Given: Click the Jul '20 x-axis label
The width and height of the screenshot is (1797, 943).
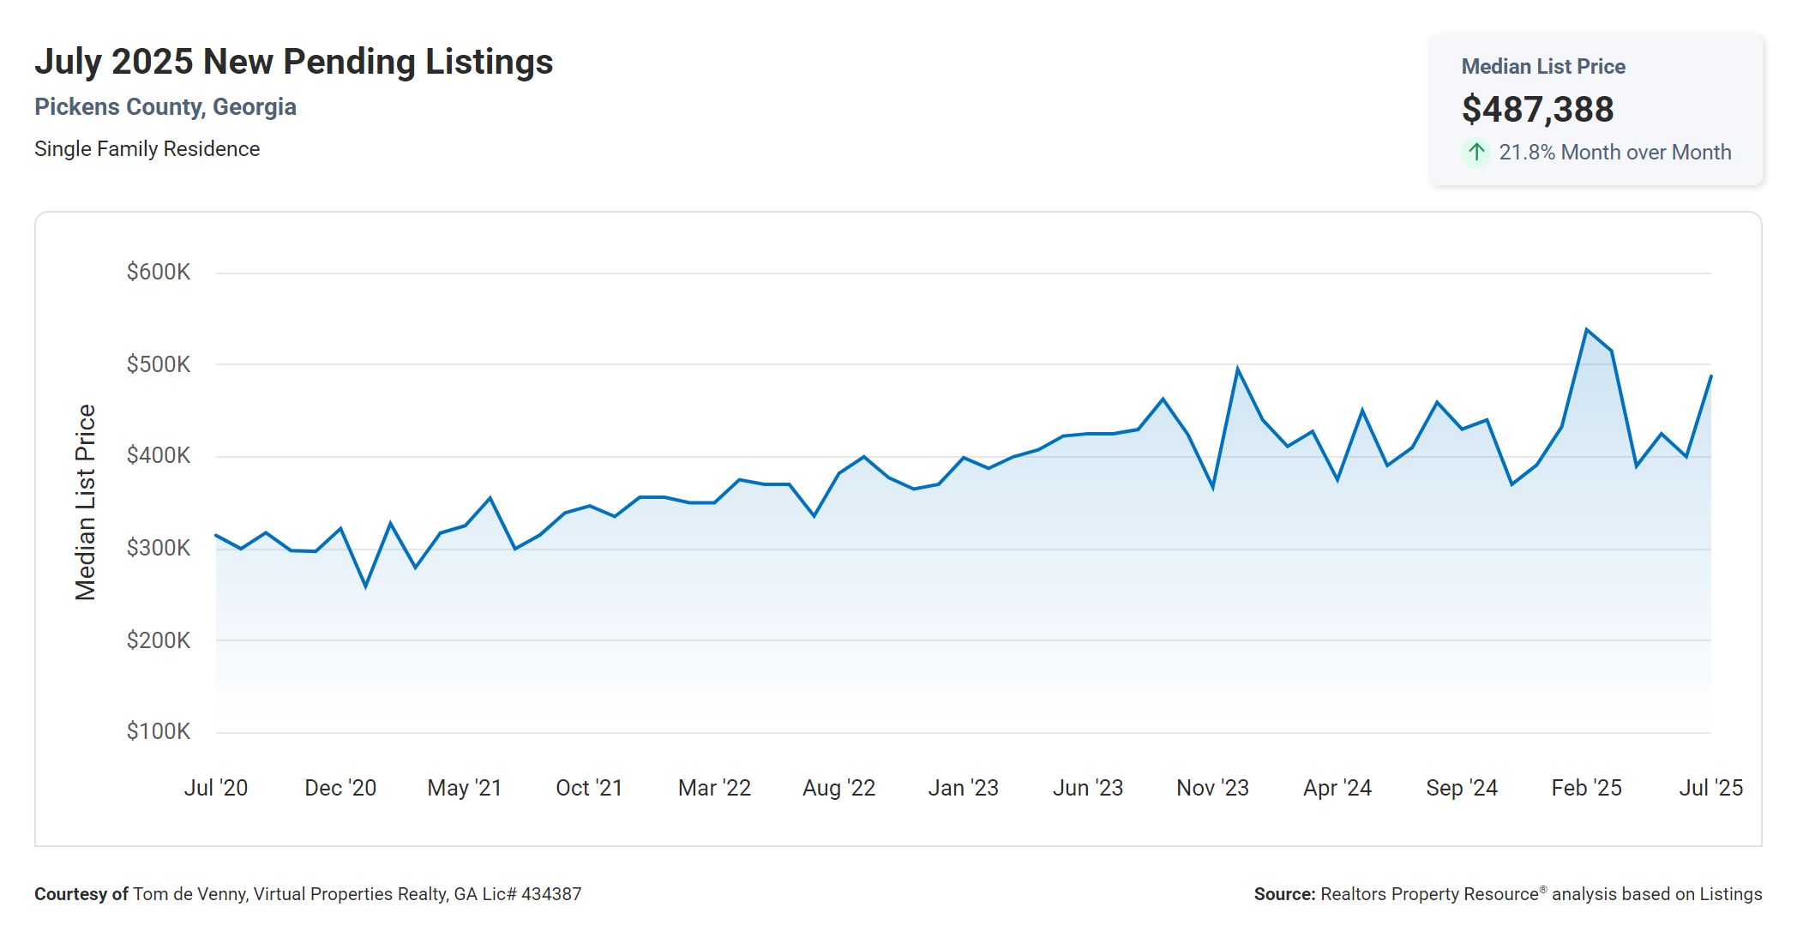Looking at the screenshot, I should (x=216, y=788).
